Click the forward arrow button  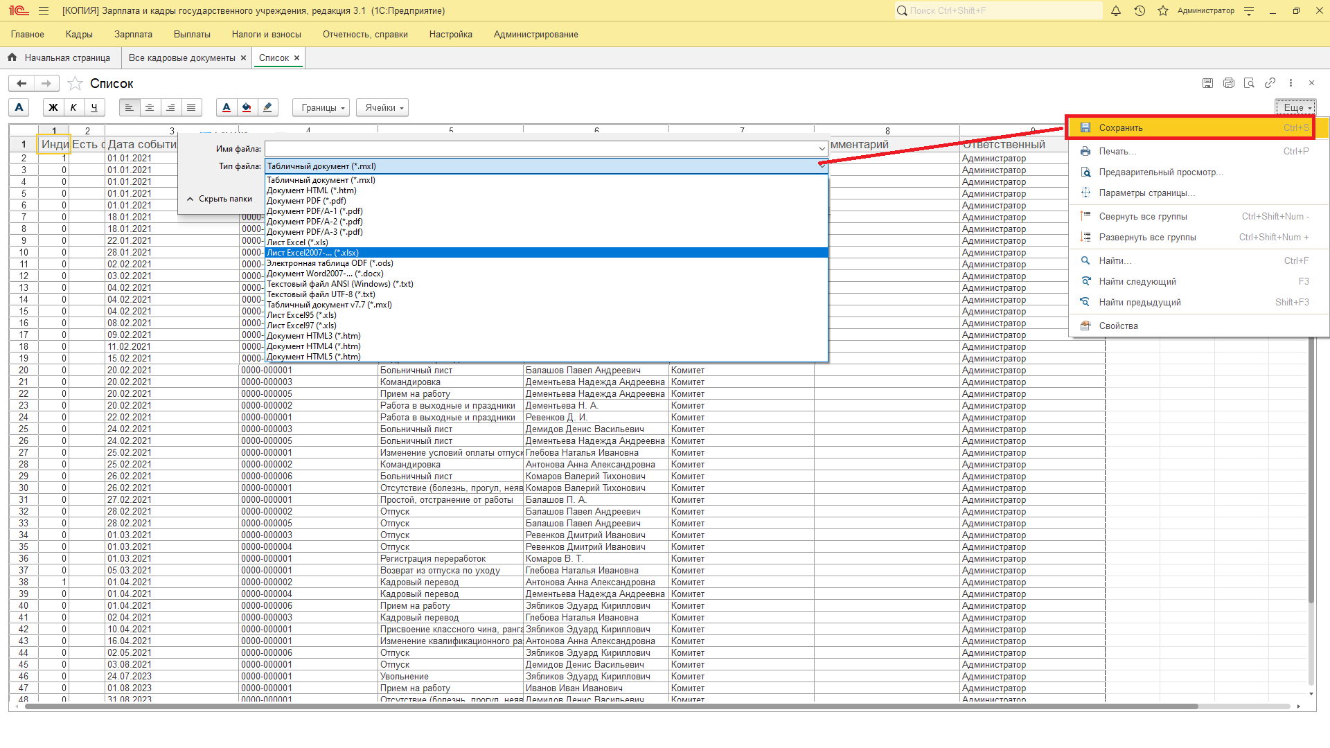tap(46, 84)
